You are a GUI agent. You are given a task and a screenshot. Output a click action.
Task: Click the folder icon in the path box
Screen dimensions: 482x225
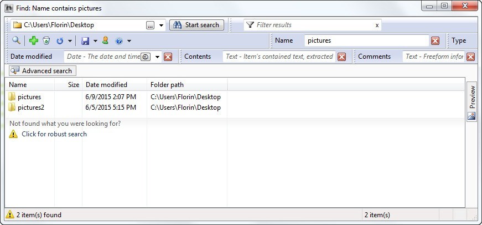tap(18, 25)
